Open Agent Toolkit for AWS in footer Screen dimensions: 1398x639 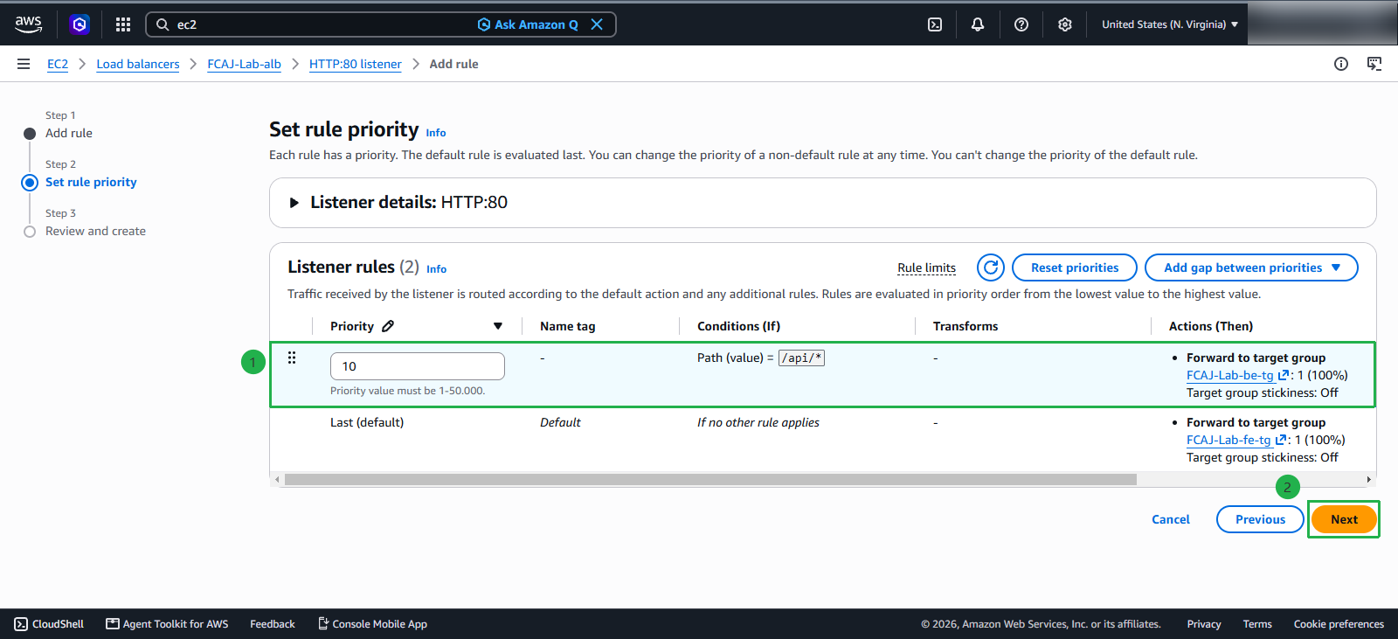[x=167, y=624]
